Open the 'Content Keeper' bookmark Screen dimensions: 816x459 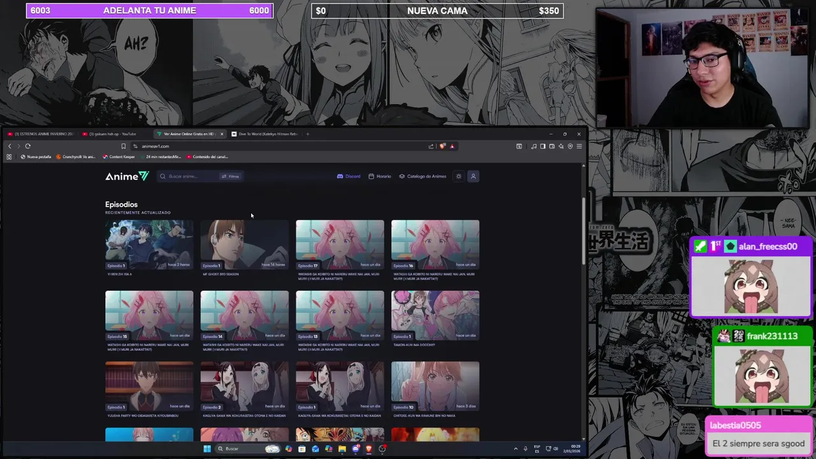pos(119,156)
